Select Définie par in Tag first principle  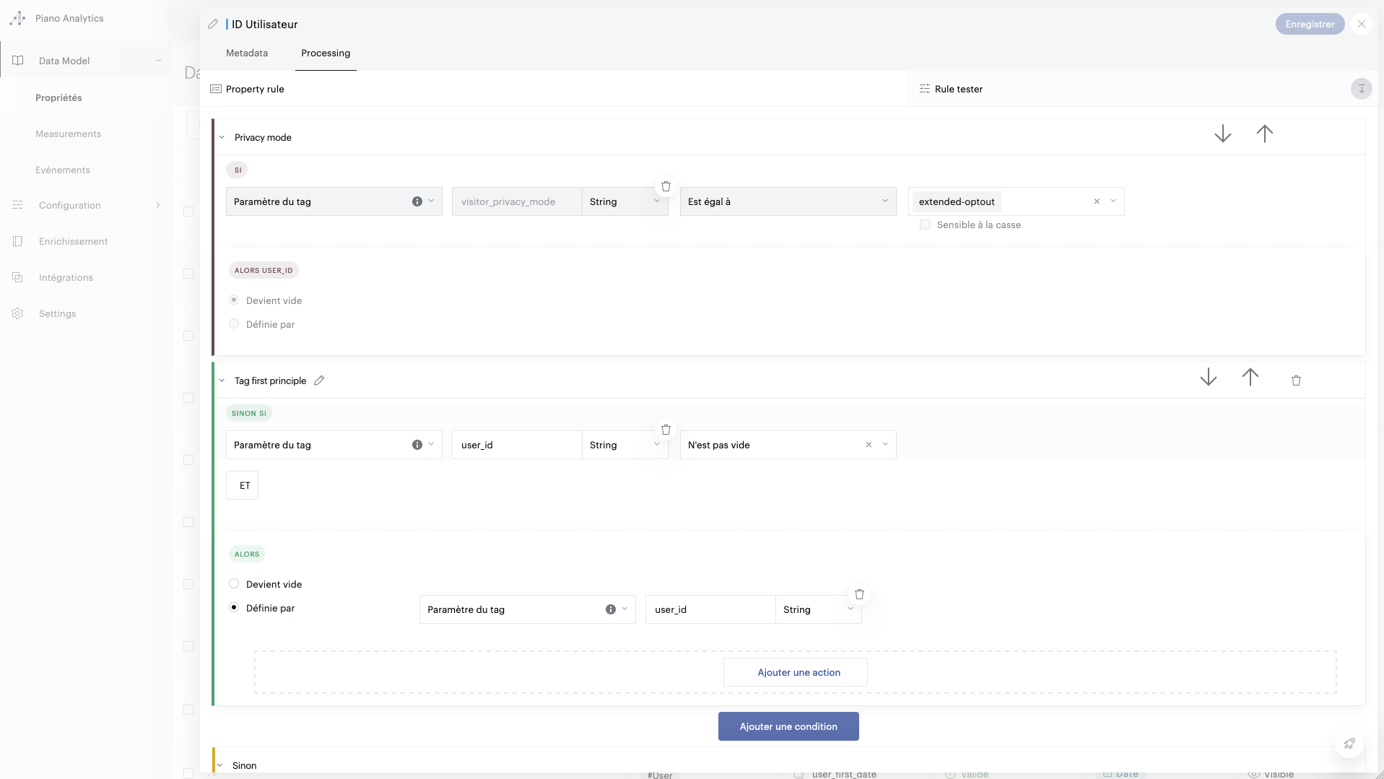tap(234, 608)
